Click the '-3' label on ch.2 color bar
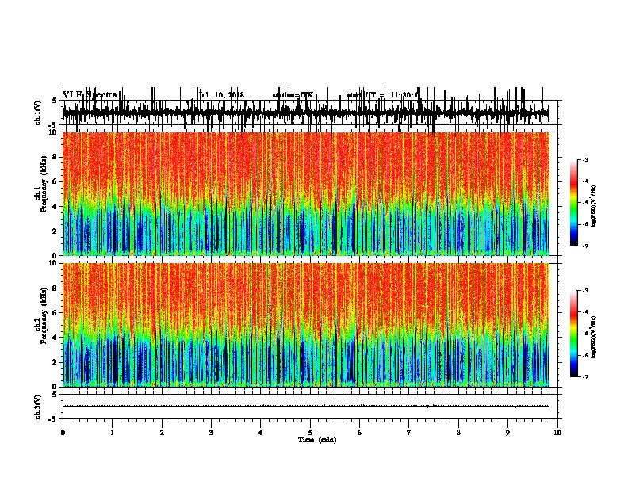 584,291
